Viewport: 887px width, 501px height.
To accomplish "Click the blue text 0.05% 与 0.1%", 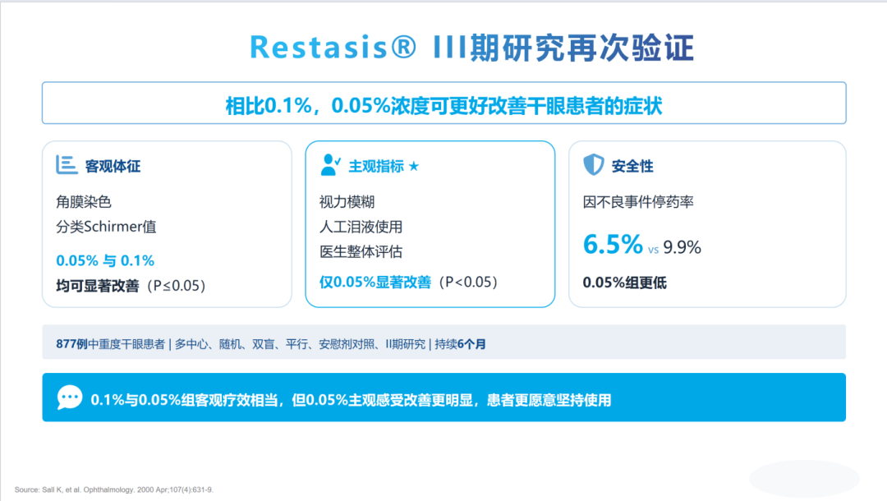I will (105, 260).
